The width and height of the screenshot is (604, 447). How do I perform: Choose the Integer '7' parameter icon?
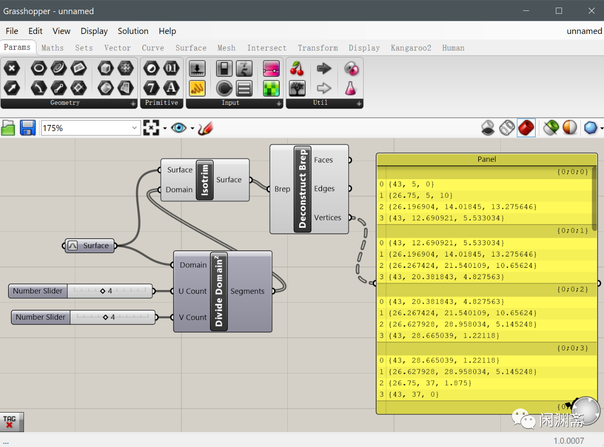[151, 88]
